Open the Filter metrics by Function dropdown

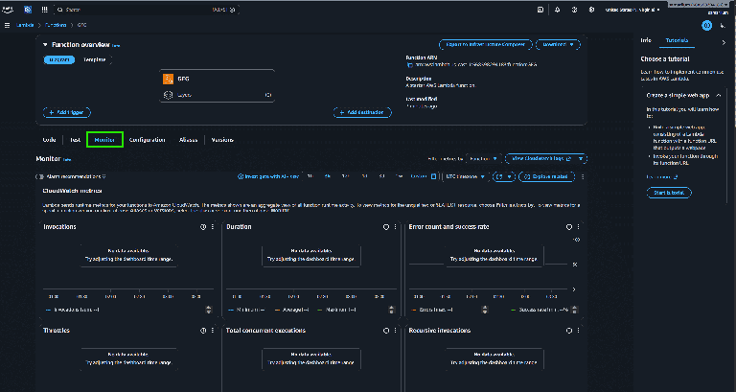[483, 159]
